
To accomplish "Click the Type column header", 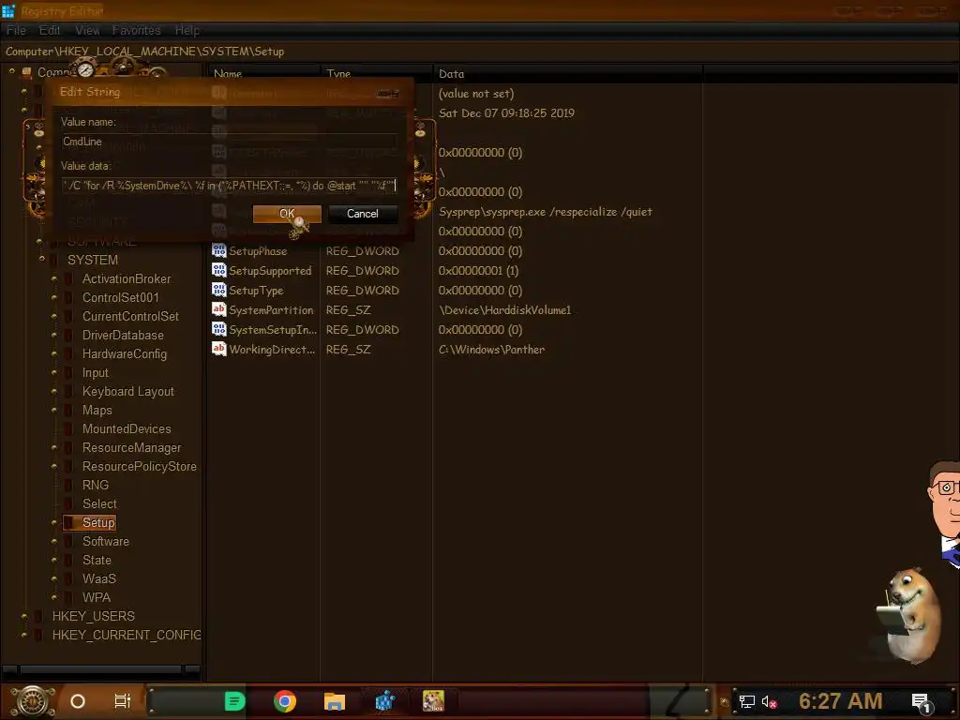I will (x=377, y=74).
